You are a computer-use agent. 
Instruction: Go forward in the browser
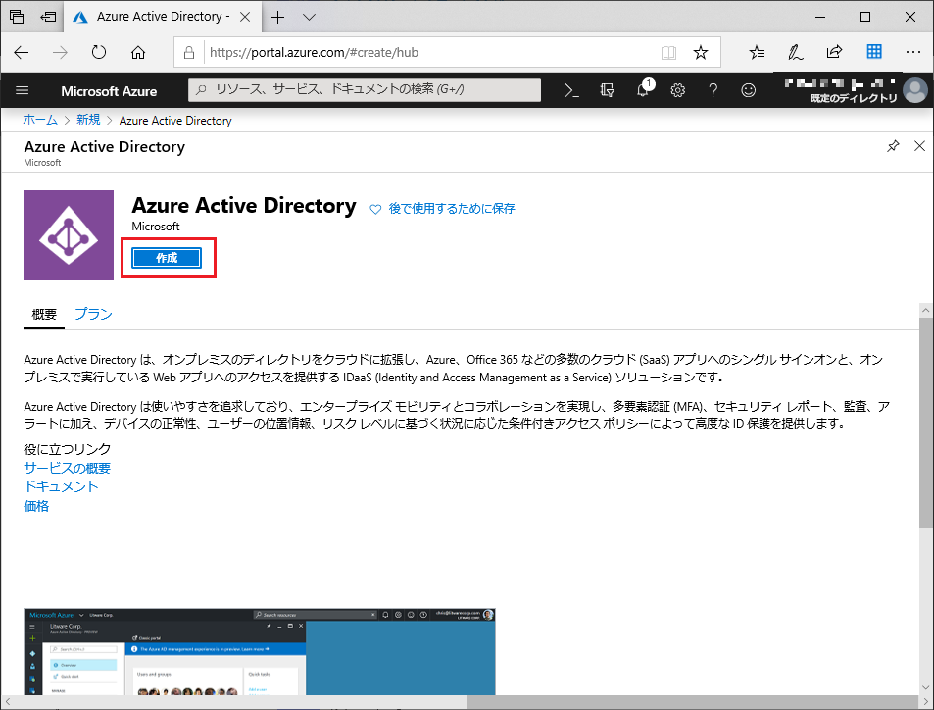tap(60, 52)
